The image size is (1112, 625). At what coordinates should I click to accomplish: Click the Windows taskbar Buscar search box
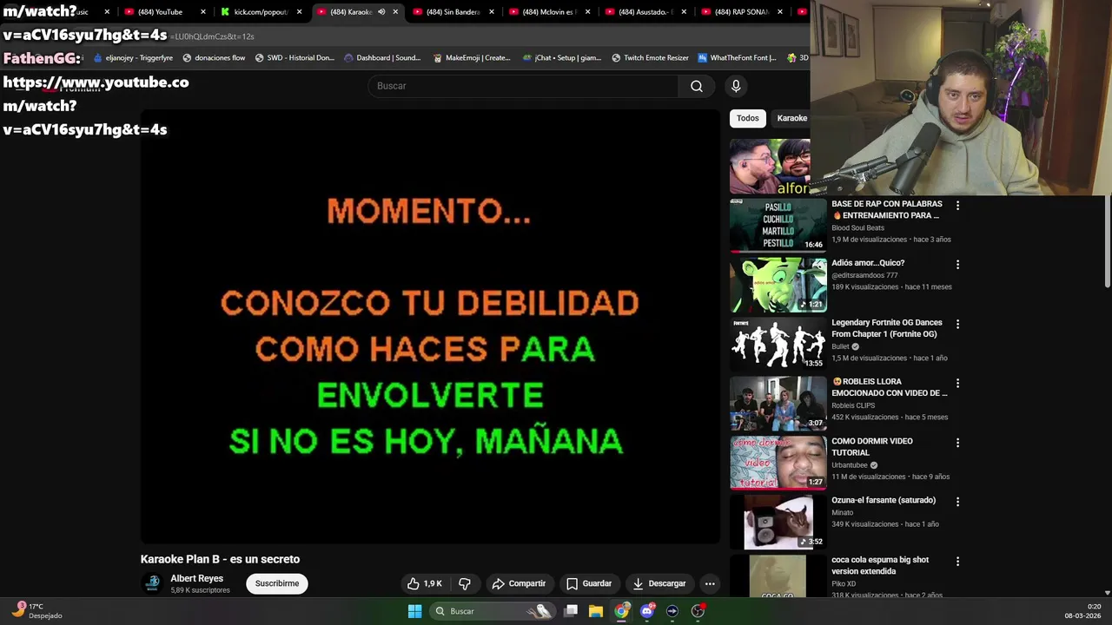tap(493, 611)
